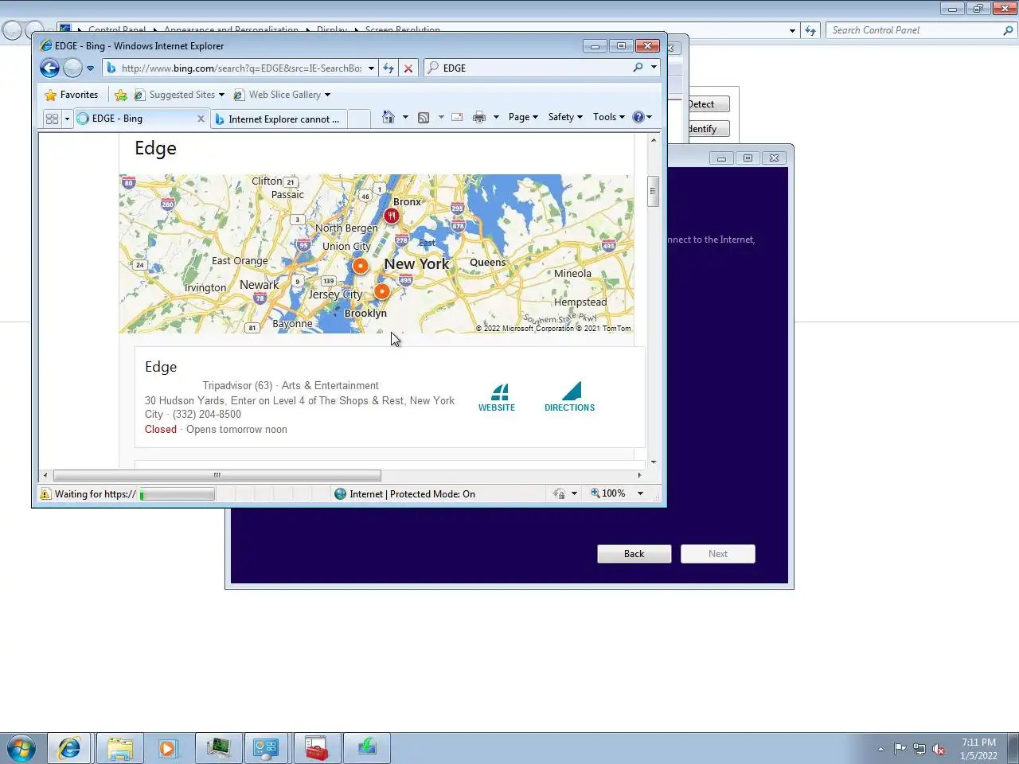The width and height of the screenshot is (1019, 764).
Task: Click the Edge business title
Action: pos(161,367)
